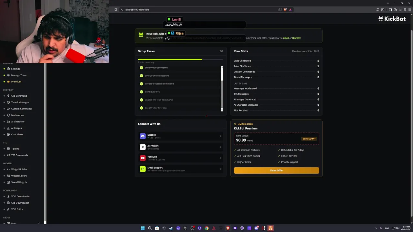Click the 'email' link in banner
The height and width of the screenshot is (232, 413).
[x=286, y=38]
